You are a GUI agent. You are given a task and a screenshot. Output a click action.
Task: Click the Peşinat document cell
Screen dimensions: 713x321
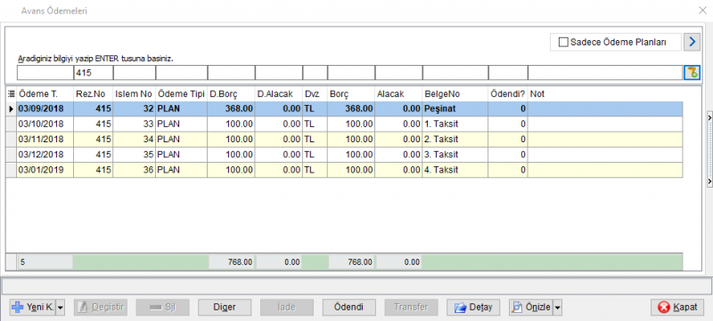(x=455, y=108)
